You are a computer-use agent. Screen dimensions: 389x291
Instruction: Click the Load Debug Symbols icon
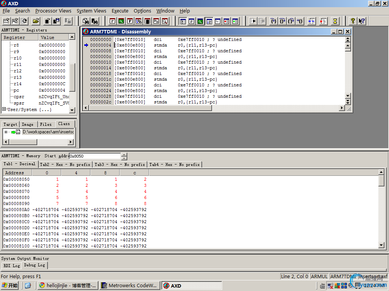[15, 21]
